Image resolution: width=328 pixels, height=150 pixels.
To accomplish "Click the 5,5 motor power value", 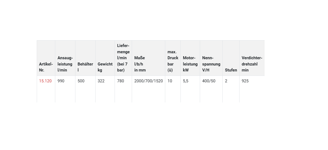I will pyautogui.click(x=185, y=81).
